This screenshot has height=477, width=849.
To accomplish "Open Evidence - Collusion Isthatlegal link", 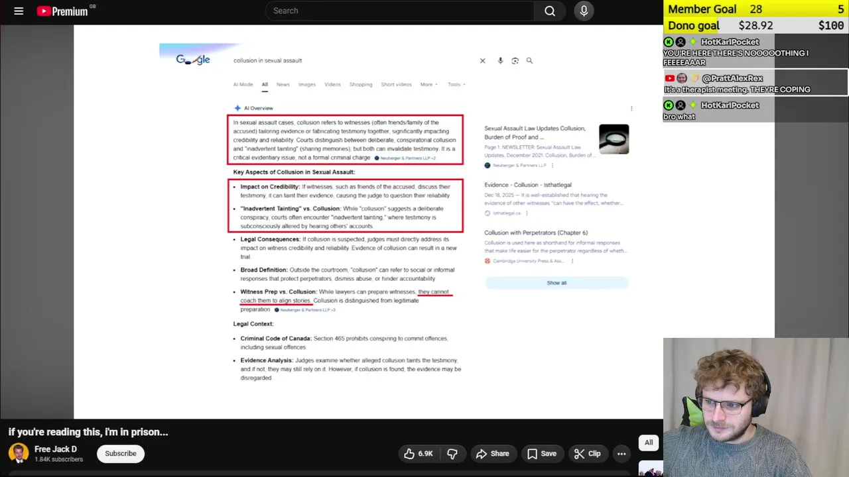I will click(528, 185).
